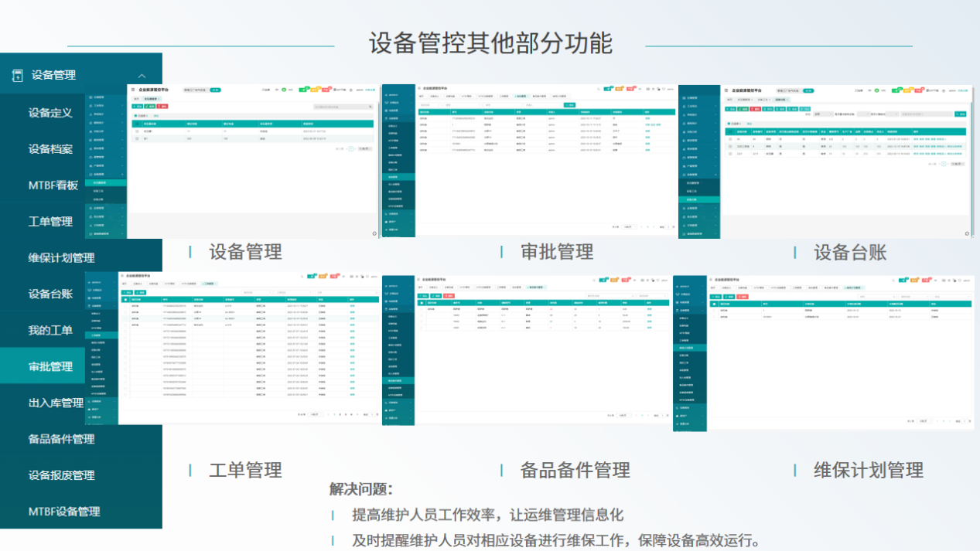Open 出入库管理 in the left menu
Screen dimensions: 980x551
tap(56, 403)
